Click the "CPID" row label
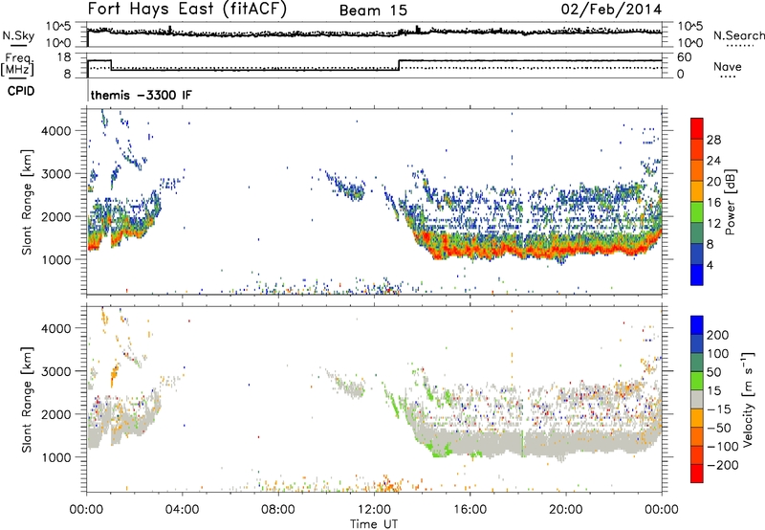765x530 pixels. point(21,91)
